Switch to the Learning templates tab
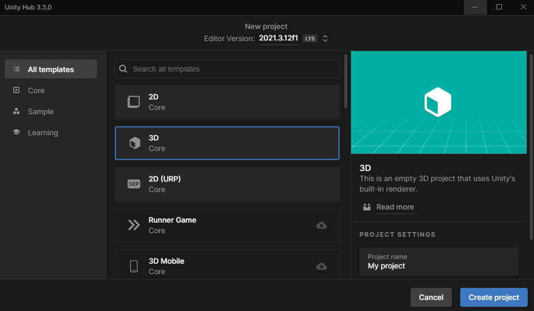 43,132
